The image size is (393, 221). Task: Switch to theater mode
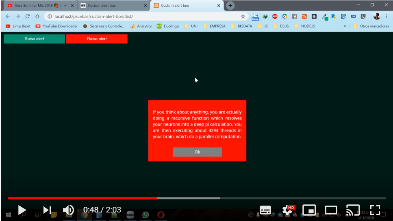331,210
